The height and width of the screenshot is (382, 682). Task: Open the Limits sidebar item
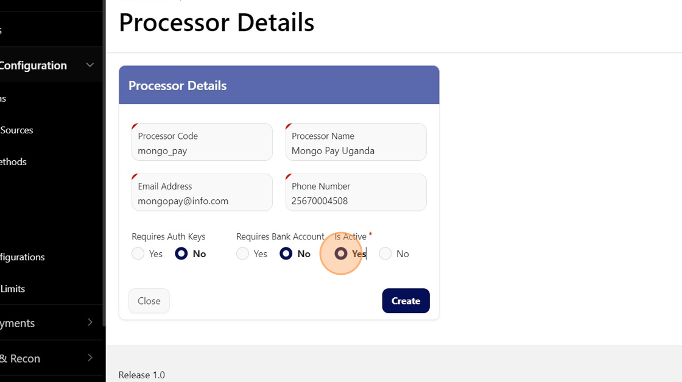[x=13, y=289]
